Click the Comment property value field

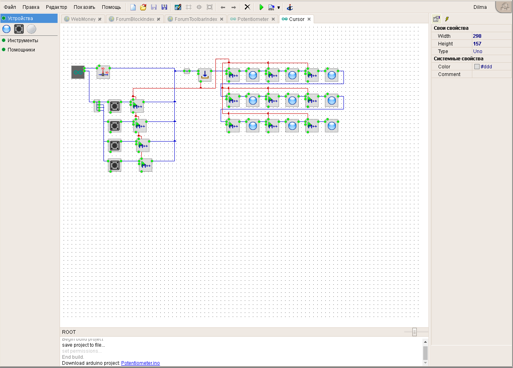coord(491,74)
